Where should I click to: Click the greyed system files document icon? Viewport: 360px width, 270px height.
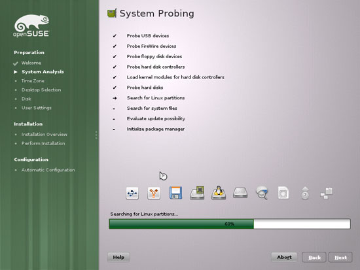(x=283, y=193)
